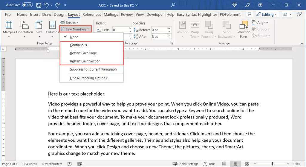Switch to the Home tab
This screenshot has height=167, width=306.
(x=22, y=14)
